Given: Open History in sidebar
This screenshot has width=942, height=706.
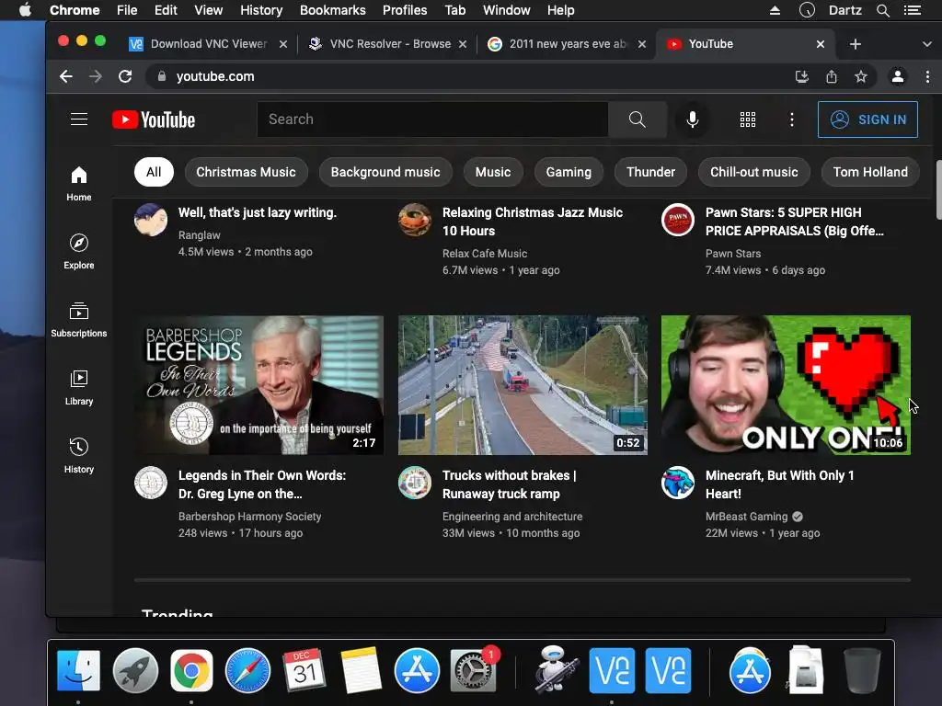Looking at the screenshot, I should point(79,455).
